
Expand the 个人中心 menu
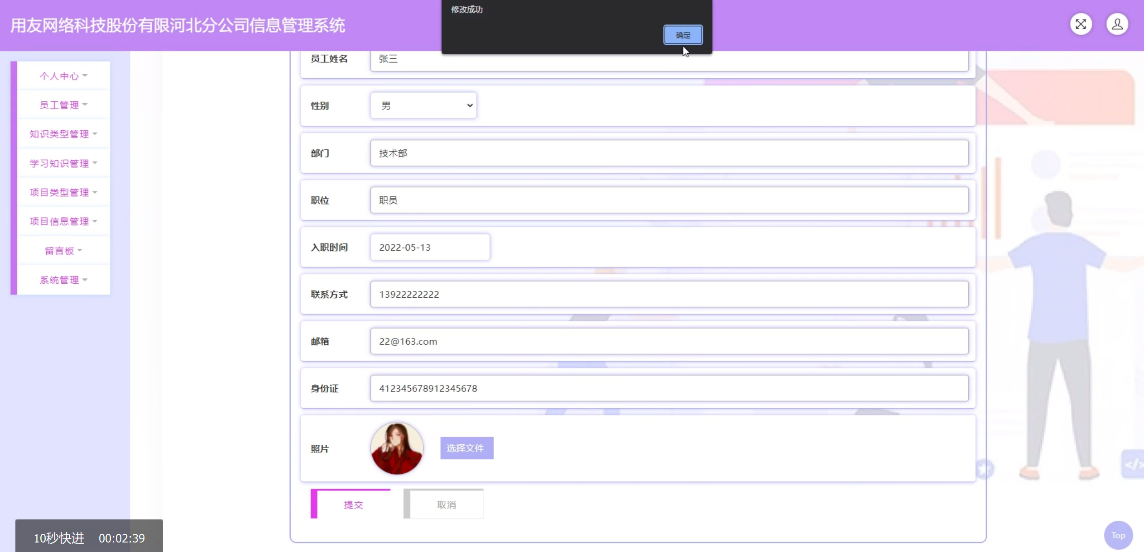click(63, 76)
